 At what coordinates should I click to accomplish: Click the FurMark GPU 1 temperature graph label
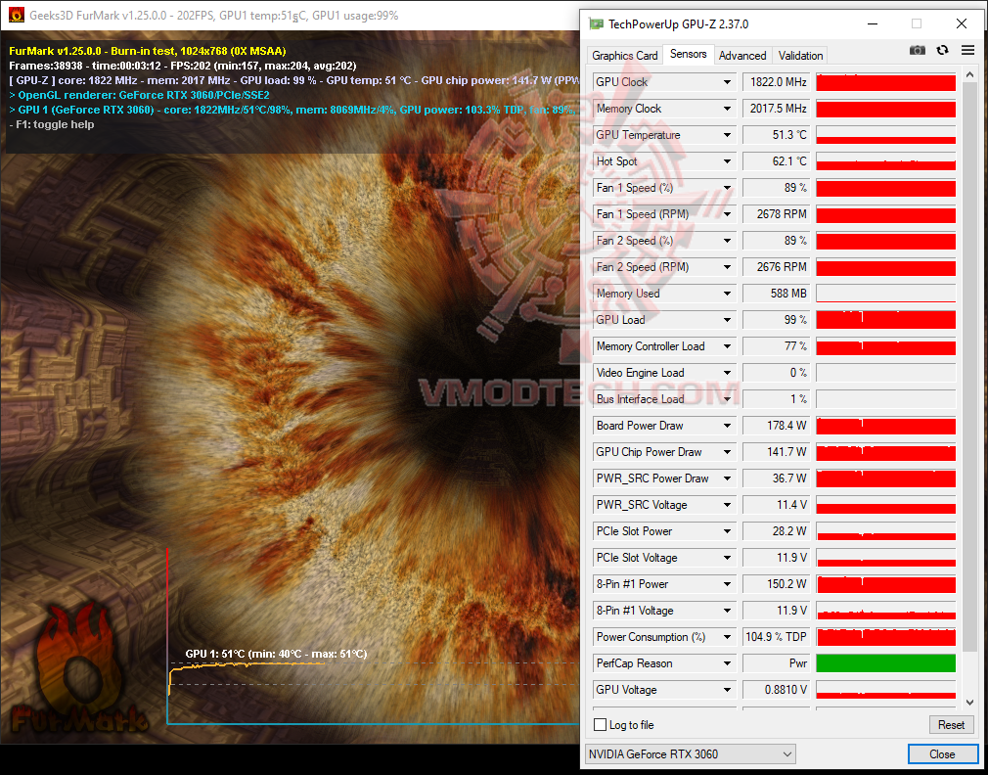tap(276, 654)
